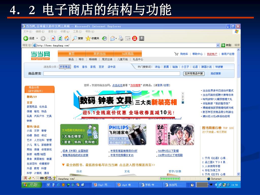
Task: Click the 数码/IT category link
Action: [x=32, y=97]
